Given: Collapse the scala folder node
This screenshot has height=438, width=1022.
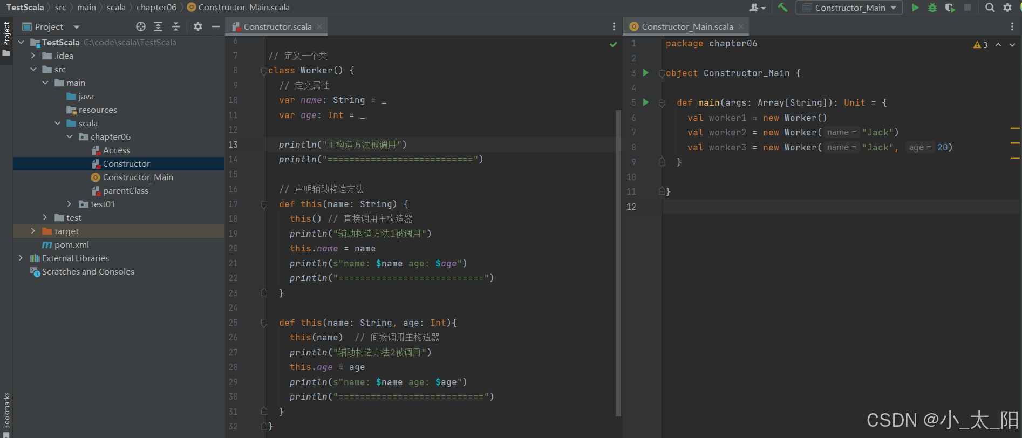Looking at the screenshot, I should coord(58,123).
